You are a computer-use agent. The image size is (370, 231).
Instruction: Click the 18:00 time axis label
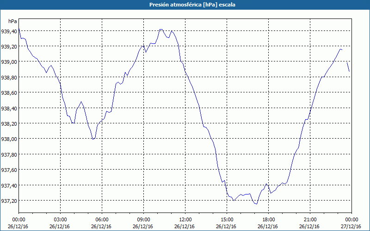tap(269, 220)
